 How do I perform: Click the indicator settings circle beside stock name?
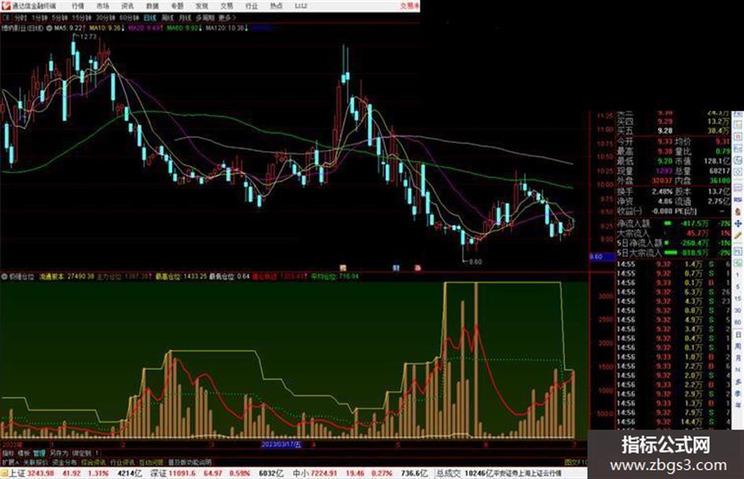[50, 28]
